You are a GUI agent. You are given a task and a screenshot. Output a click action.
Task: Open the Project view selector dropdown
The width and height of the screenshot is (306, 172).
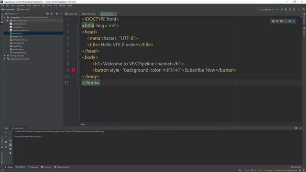(11, 14)
